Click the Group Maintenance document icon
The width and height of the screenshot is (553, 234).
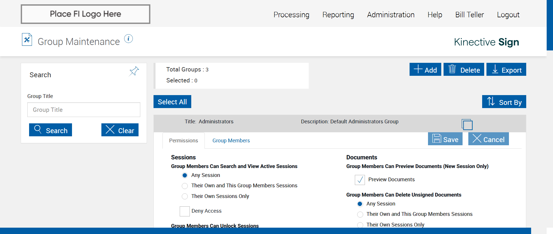(x=27, y=40)
